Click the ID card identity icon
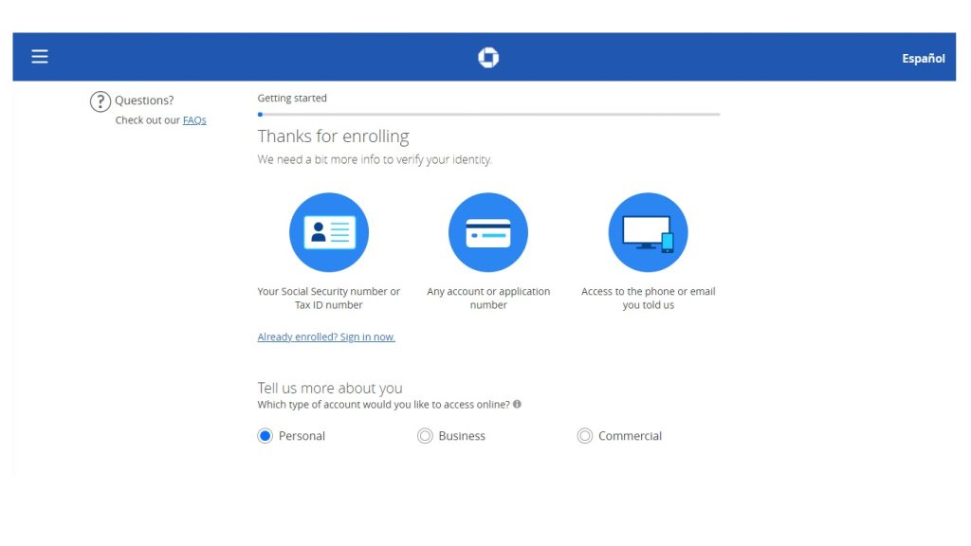 point(329,232)
